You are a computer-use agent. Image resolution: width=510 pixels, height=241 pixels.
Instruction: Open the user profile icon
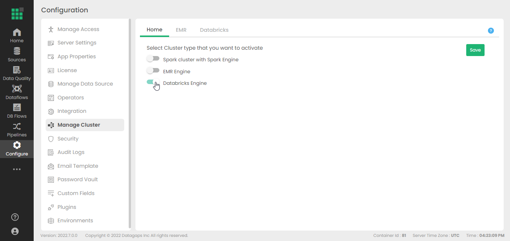pos(15,231)
